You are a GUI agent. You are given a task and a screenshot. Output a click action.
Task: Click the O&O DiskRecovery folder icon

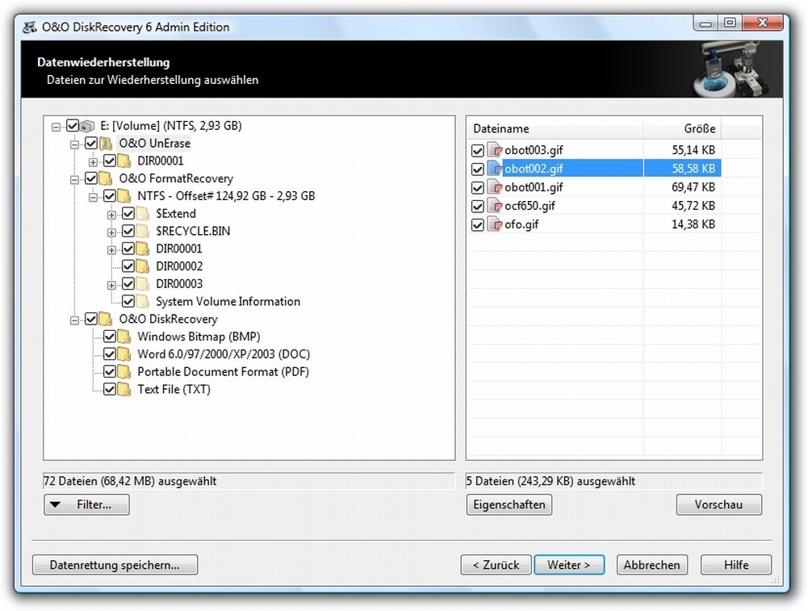pyautogui.click(x=107, y=319)
